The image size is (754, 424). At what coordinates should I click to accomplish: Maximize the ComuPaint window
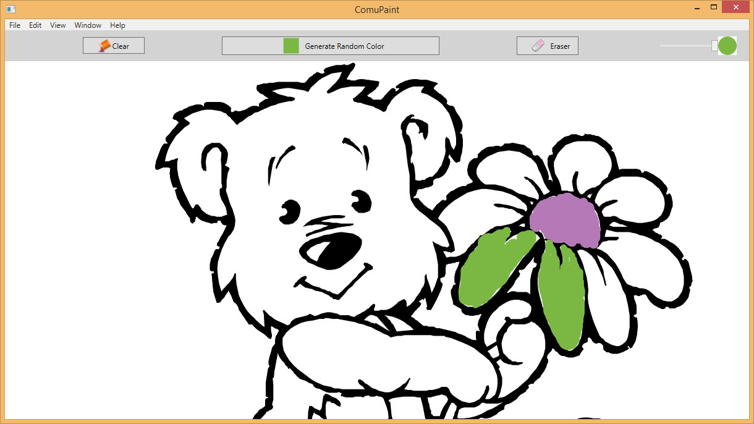714,7
